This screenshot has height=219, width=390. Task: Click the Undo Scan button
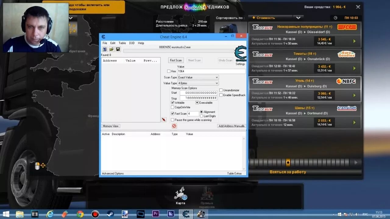point(225,60)
